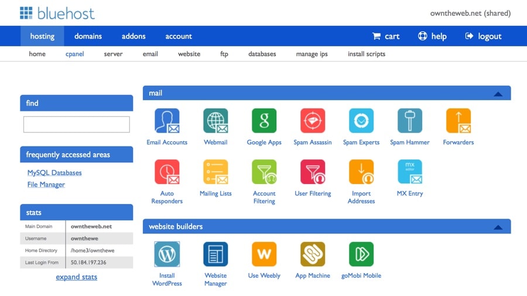Click the owntheweb.net (shared) account label
527x296 pixels.
[x=471, y=13]
